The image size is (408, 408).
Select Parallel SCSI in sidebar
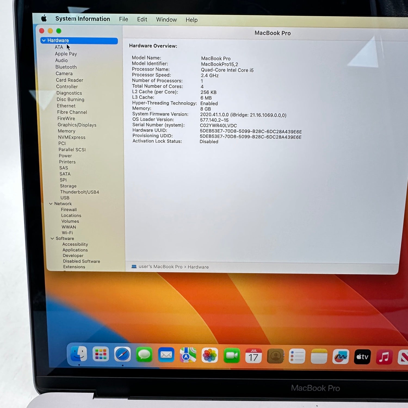click(72, 150)
